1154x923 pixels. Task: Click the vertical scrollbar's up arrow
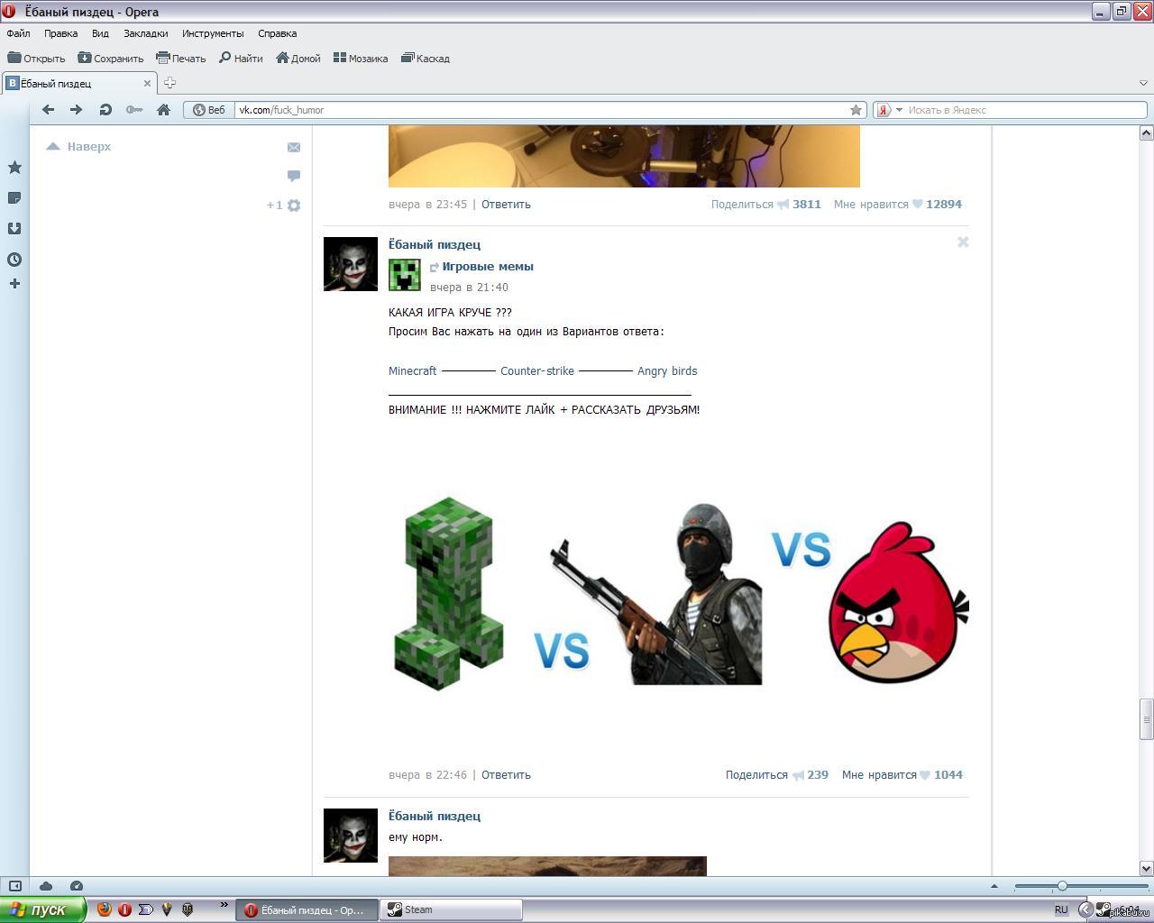pos(1146,133)
